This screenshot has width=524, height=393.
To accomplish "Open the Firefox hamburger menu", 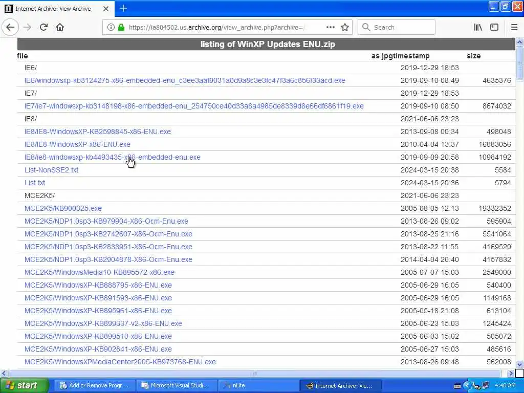I will coord(514,28).
